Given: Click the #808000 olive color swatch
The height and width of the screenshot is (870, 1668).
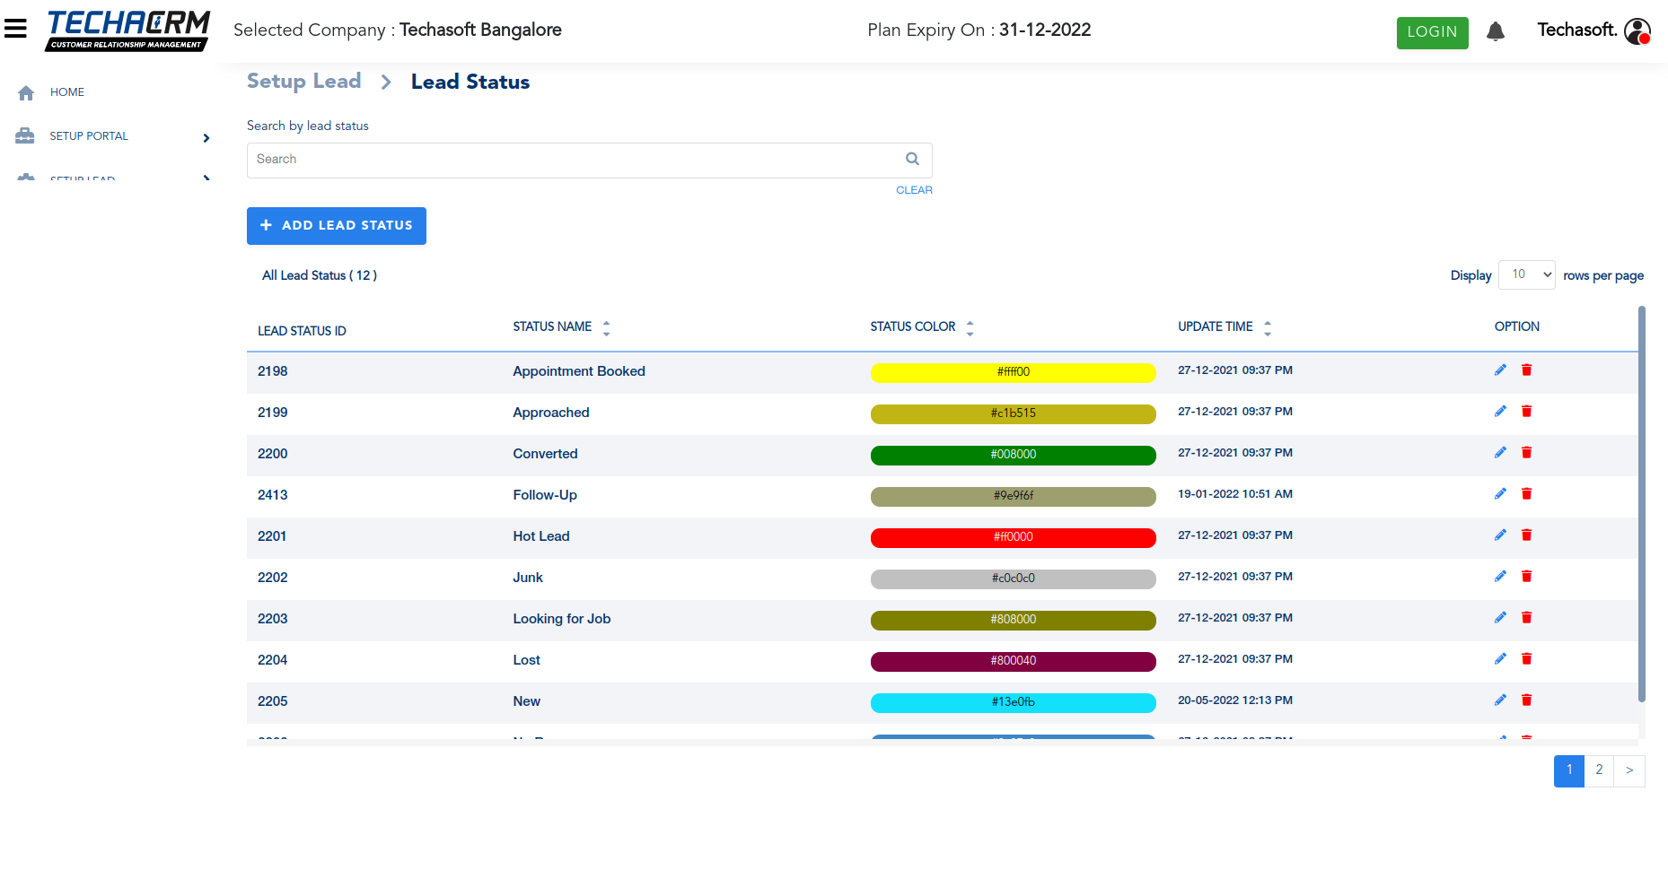Looking at the screenshot, I should coord(1013,620).
